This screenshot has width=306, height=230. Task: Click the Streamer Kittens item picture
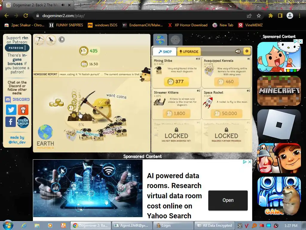(159, 102)
